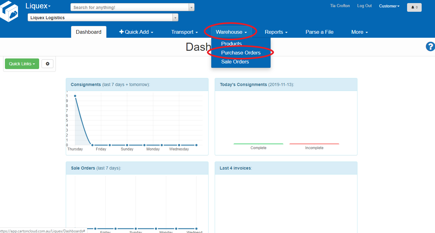Image resolution: width=435 pixels, height=233 pixels.
Task: Click the gear settings button beside Quick Links
Action: click(x=47, y=64)
